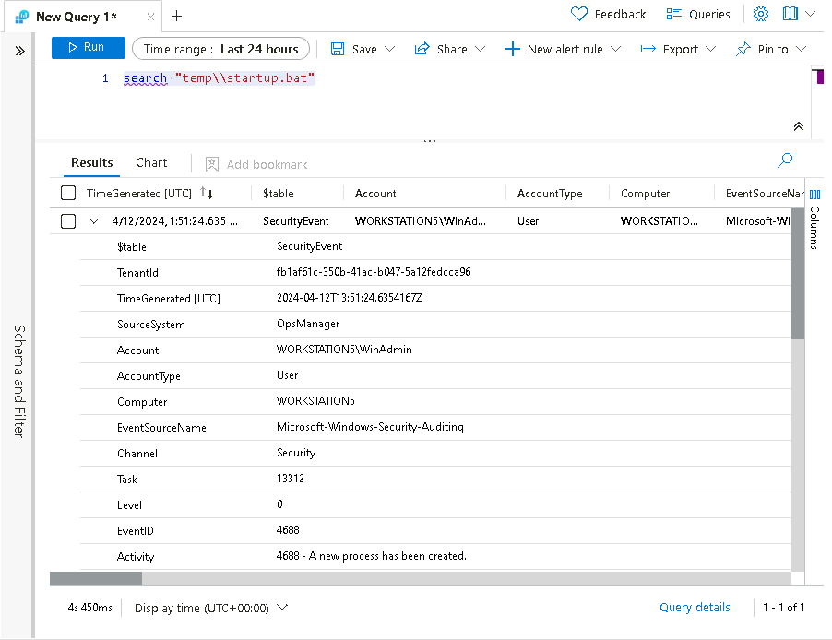Add a new query tab

point(177,17)
